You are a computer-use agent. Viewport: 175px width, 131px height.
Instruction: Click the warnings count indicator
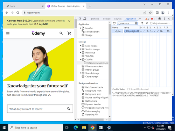pos(147,19)
